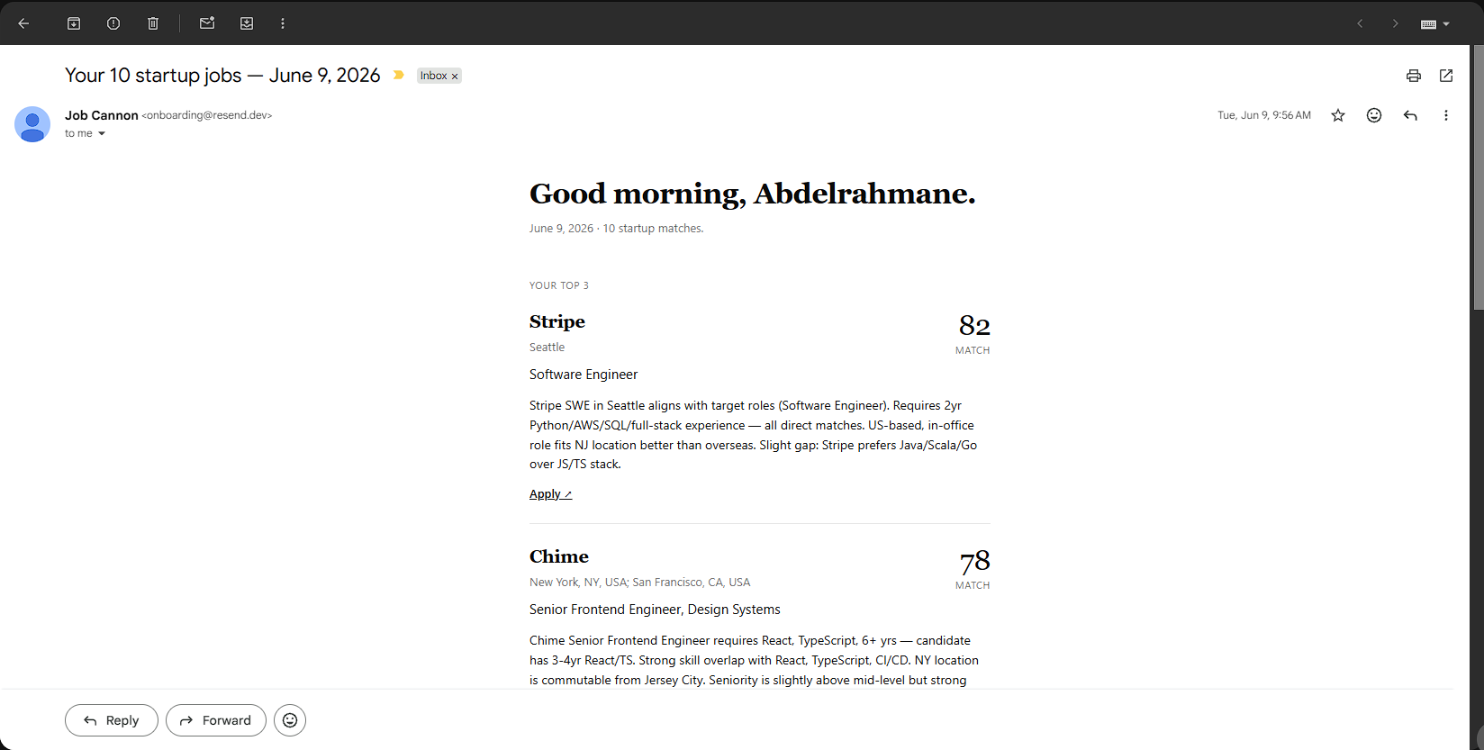Open email in a new window
Viewport: 1484px width, 750px height.
pos(1446,76)
